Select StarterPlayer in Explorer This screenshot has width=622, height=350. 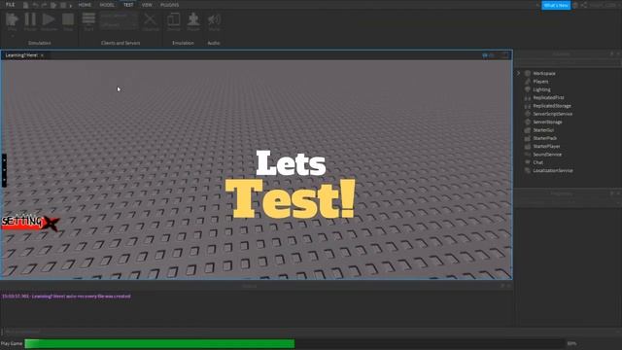tap(546, 147)
